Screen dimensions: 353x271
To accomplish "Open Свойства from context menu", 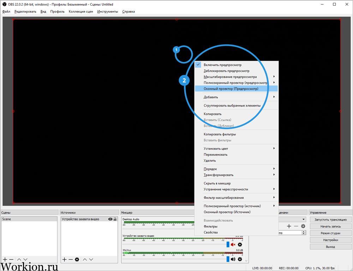I will pyautogui.click(x=237, y=232).
